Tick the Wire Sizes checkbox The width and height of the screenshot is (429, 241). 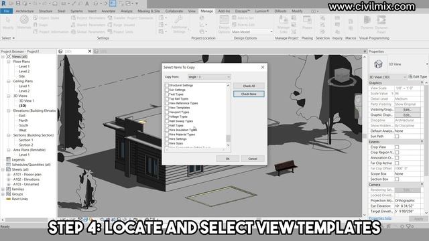click(x=167, y=143)
